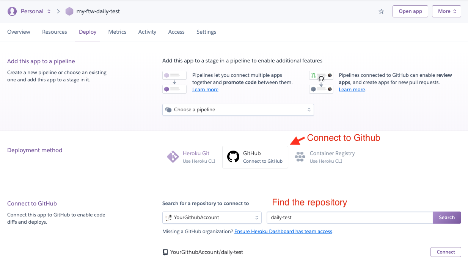The height and width of the screenshot is (277, 468).
Task: Open the YourGithubAccount organization selector
Action: (x=212, y=217)
